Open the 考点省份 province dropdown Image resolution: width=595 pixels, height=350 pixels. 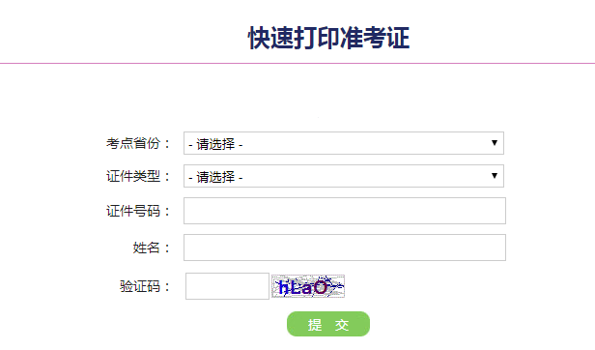pos(344,143)
